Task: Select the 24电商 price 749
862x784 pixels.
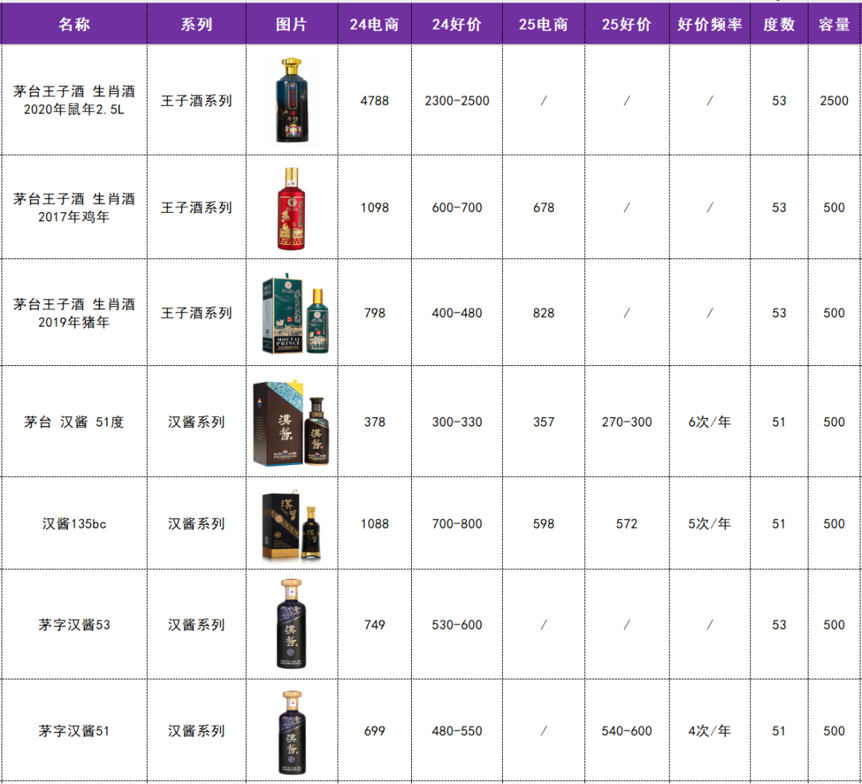Action: tap(374, 624)
